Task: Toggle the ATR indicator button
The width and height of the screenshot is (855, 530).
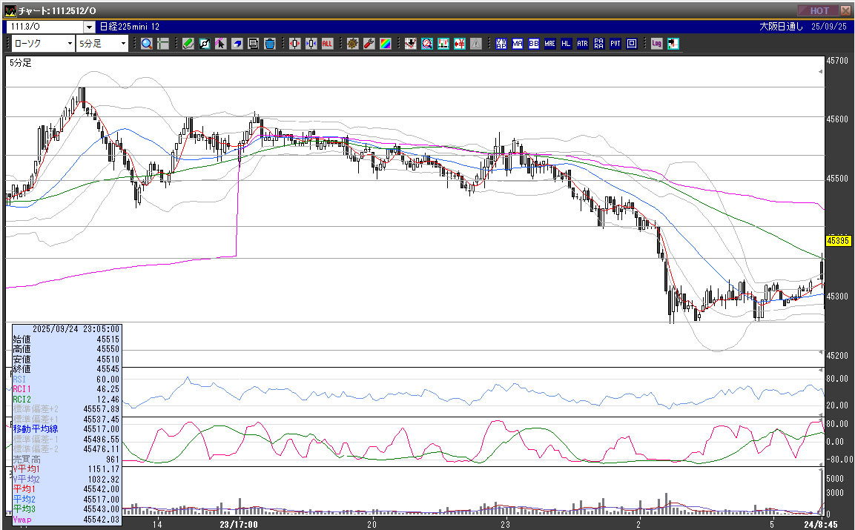Action: click(x=582, y=44)
